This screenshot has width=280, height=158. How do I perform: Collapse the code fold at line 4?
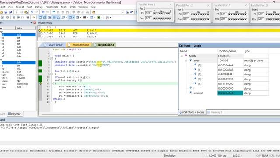tap(52, 59)
